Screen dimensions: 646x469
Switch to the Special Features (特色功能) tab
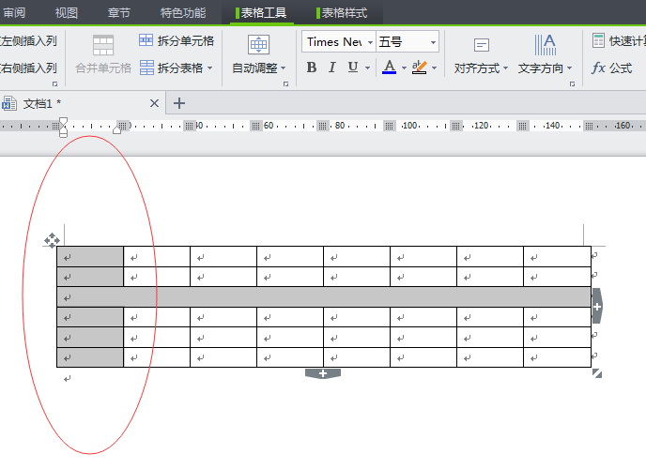pyautogui.click(x=182, y=13)
